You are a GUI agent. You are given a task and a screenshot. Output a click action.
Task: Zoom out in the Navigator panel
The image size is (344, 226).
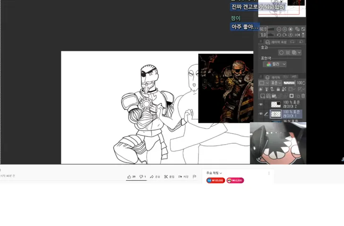coord(279,29)
